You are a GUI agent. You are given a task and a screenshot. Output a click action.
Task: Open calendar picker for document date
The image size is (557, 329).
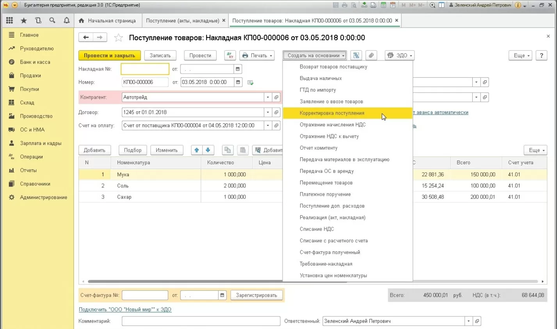pos(238,82)
